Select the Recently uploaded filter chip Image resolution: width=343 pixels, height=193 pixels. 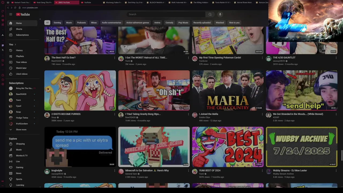point(202,23)
